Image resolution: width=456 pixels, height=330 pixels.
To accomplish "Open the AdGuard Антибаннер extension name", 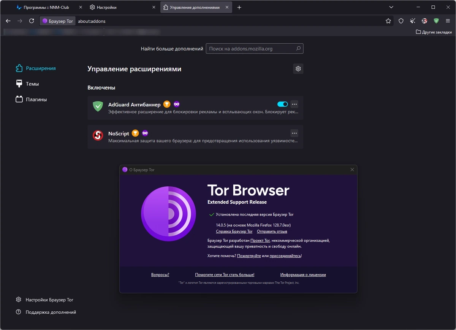I will tap(134, 105).
